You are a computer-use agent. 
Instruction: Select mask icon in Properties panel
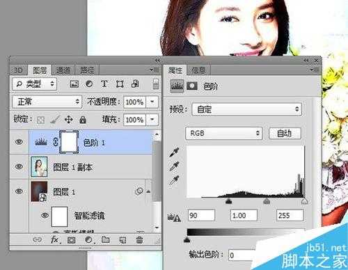pyautogui.click(x=192, y=86)
